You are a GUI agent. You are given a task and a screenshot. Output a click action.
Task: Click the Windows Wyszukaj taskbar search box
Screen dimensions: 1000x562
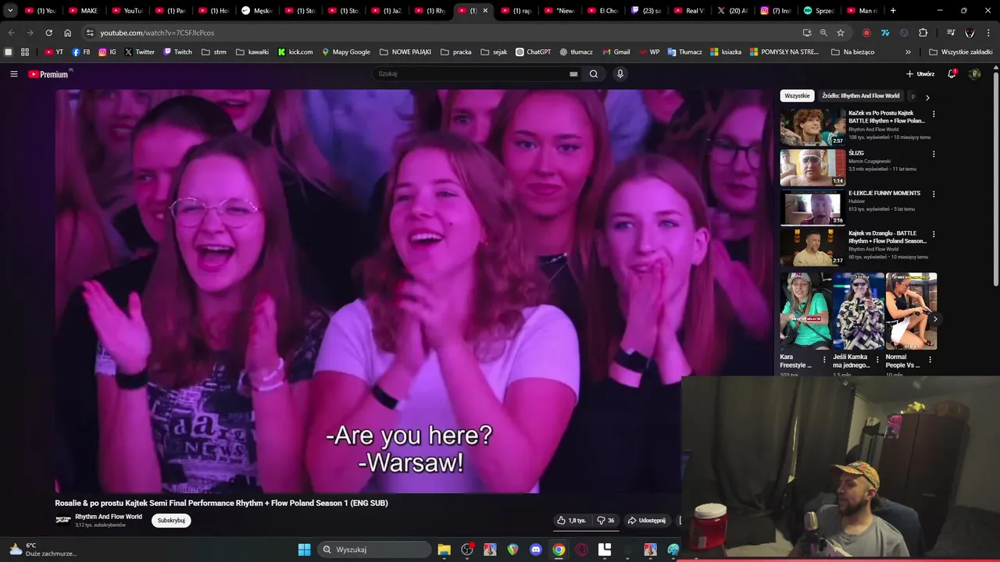374,550
